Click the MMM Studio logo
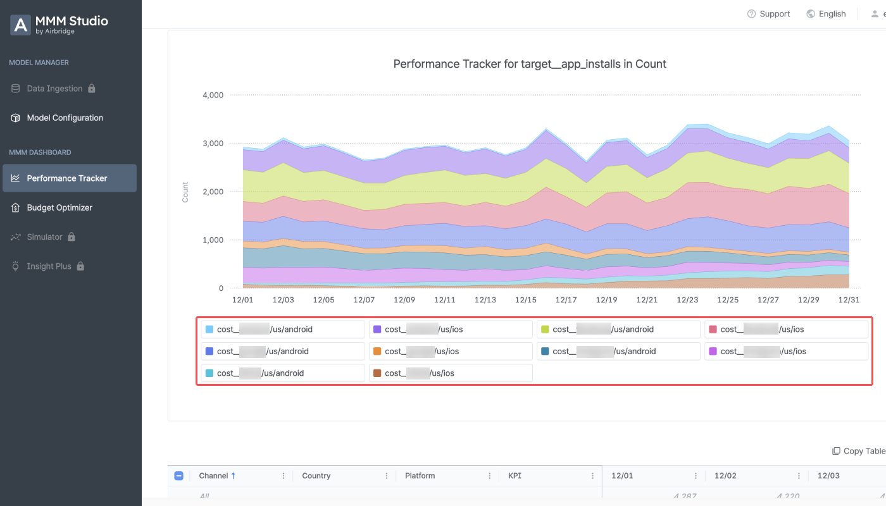The width and height of the screenshot is (886, 506). (59, 25)
